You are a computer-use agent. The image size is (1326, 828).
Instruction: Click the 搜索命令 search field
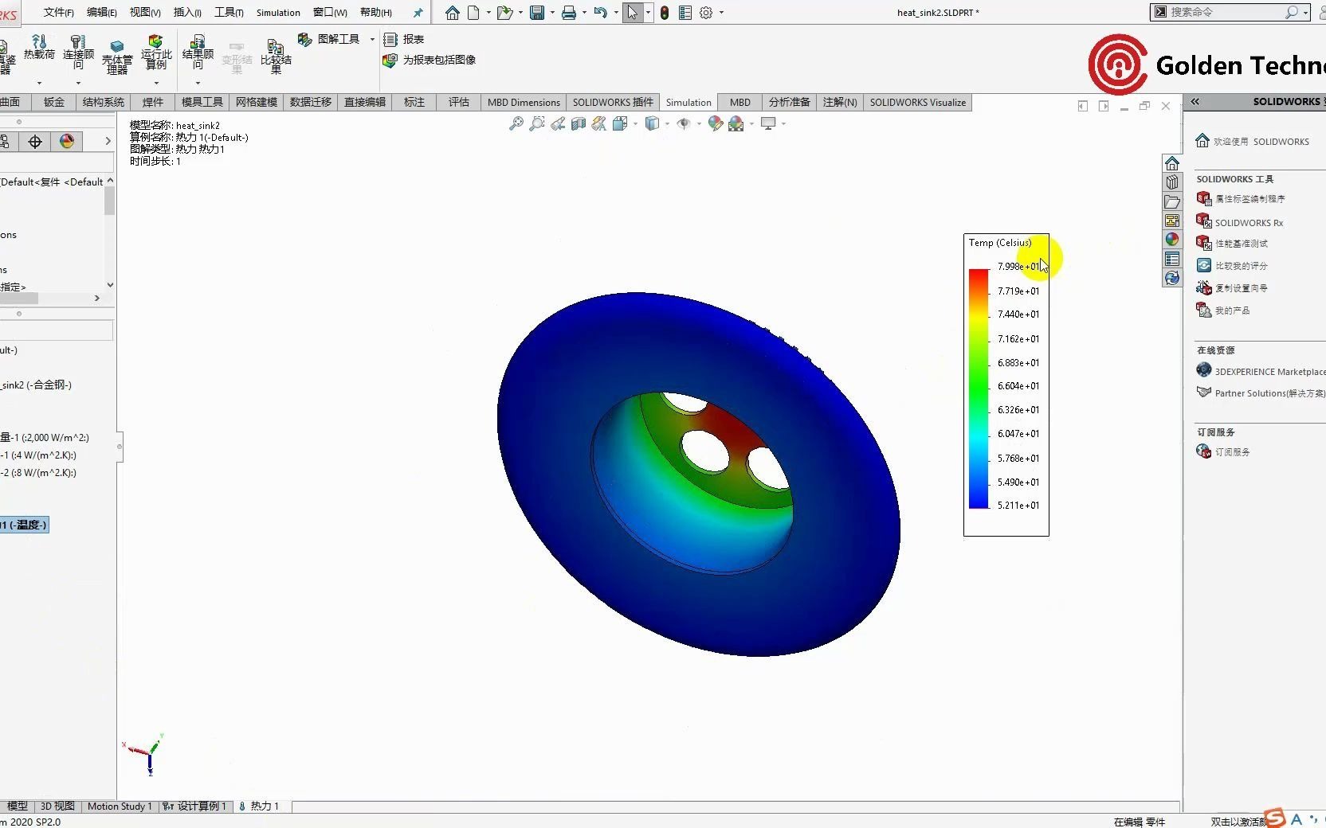1227,12
